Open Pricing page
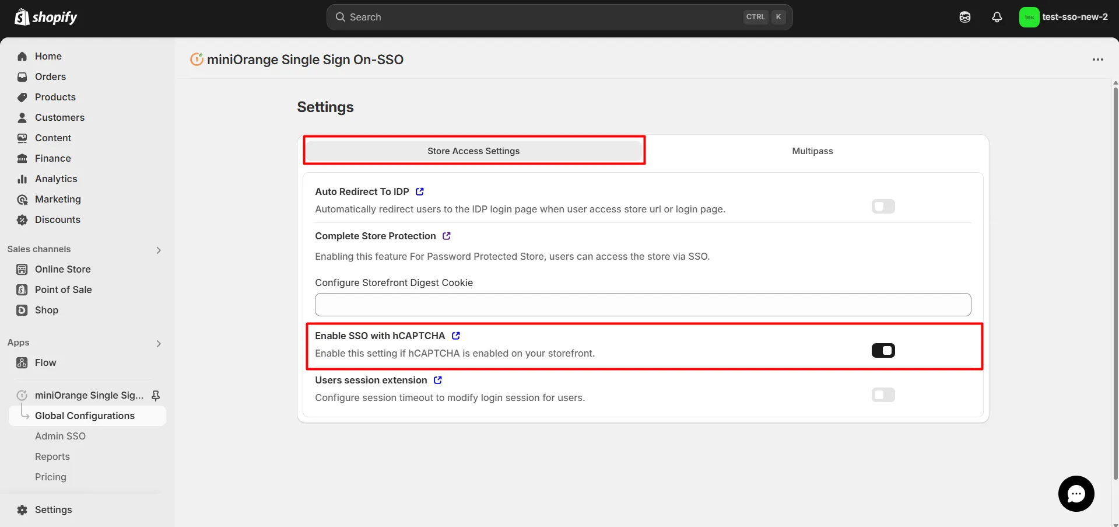This screenshot has height=527, width=1119. pos(51,477)
